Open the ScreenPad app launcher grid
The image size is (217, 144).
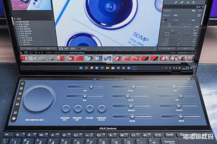(15, 113)
